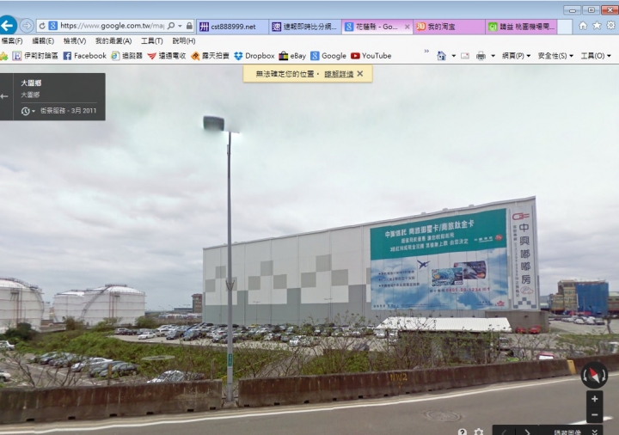Click the address bar search magnifier icon
619x435 pixels.
171,26
